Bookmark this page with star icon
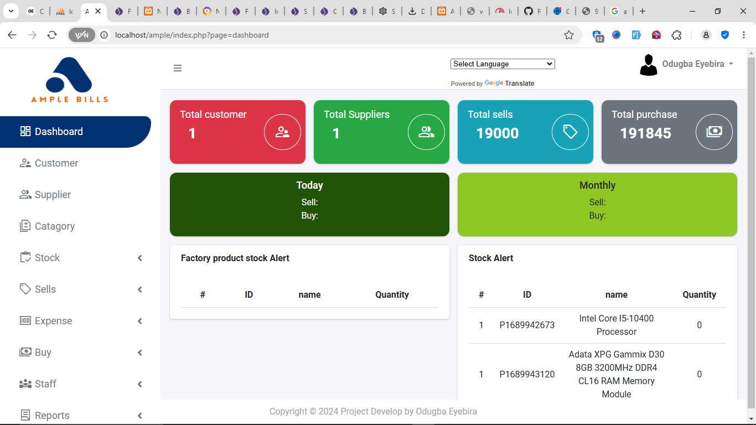Image resolution: width=756 pixels, height=425 pixels. point(569,35)
